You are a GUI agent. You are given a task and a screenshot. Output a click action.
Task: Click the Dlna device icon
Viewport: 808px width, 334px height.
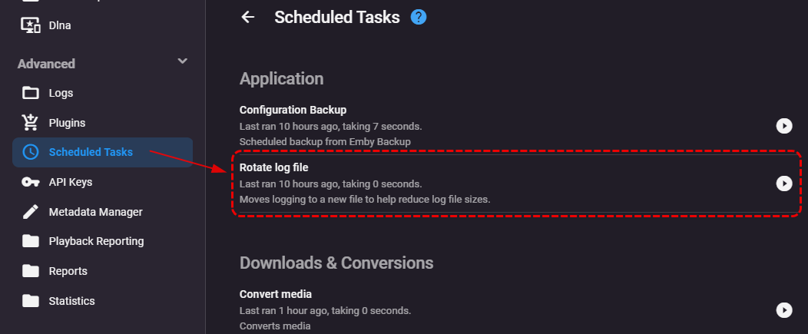pos(31,25)
